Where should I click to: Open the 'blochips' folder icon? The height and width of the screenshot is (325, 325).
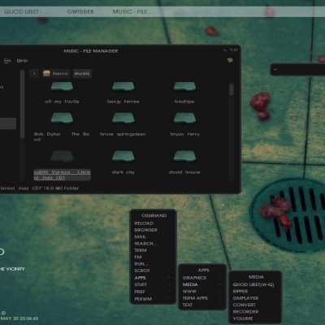tap(184, 88)
